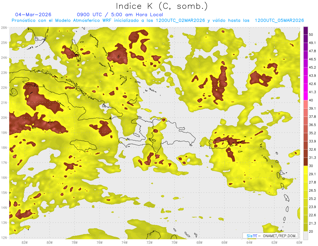Screen dimensions: 318x246
Task: Click the colorbar label '35.2'
Action: coord(312,133)
